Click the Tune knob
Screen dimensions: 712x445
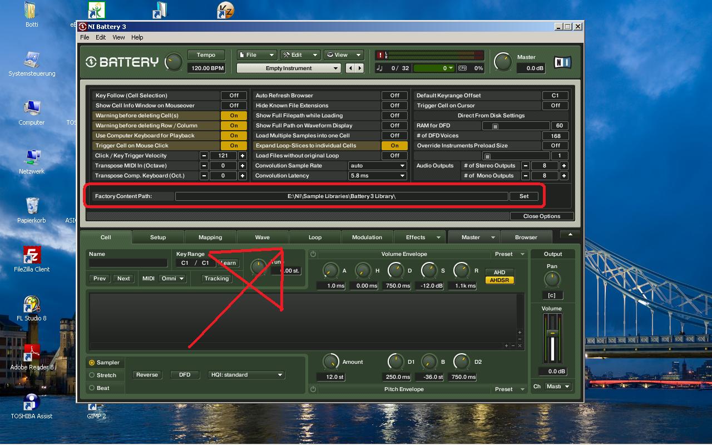[x=258, y=268]
